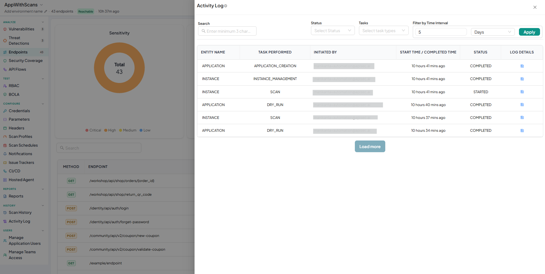Collapse the REPORTS sidebar section
Screen dimensions: 545x274
click(x=43, y=189)
